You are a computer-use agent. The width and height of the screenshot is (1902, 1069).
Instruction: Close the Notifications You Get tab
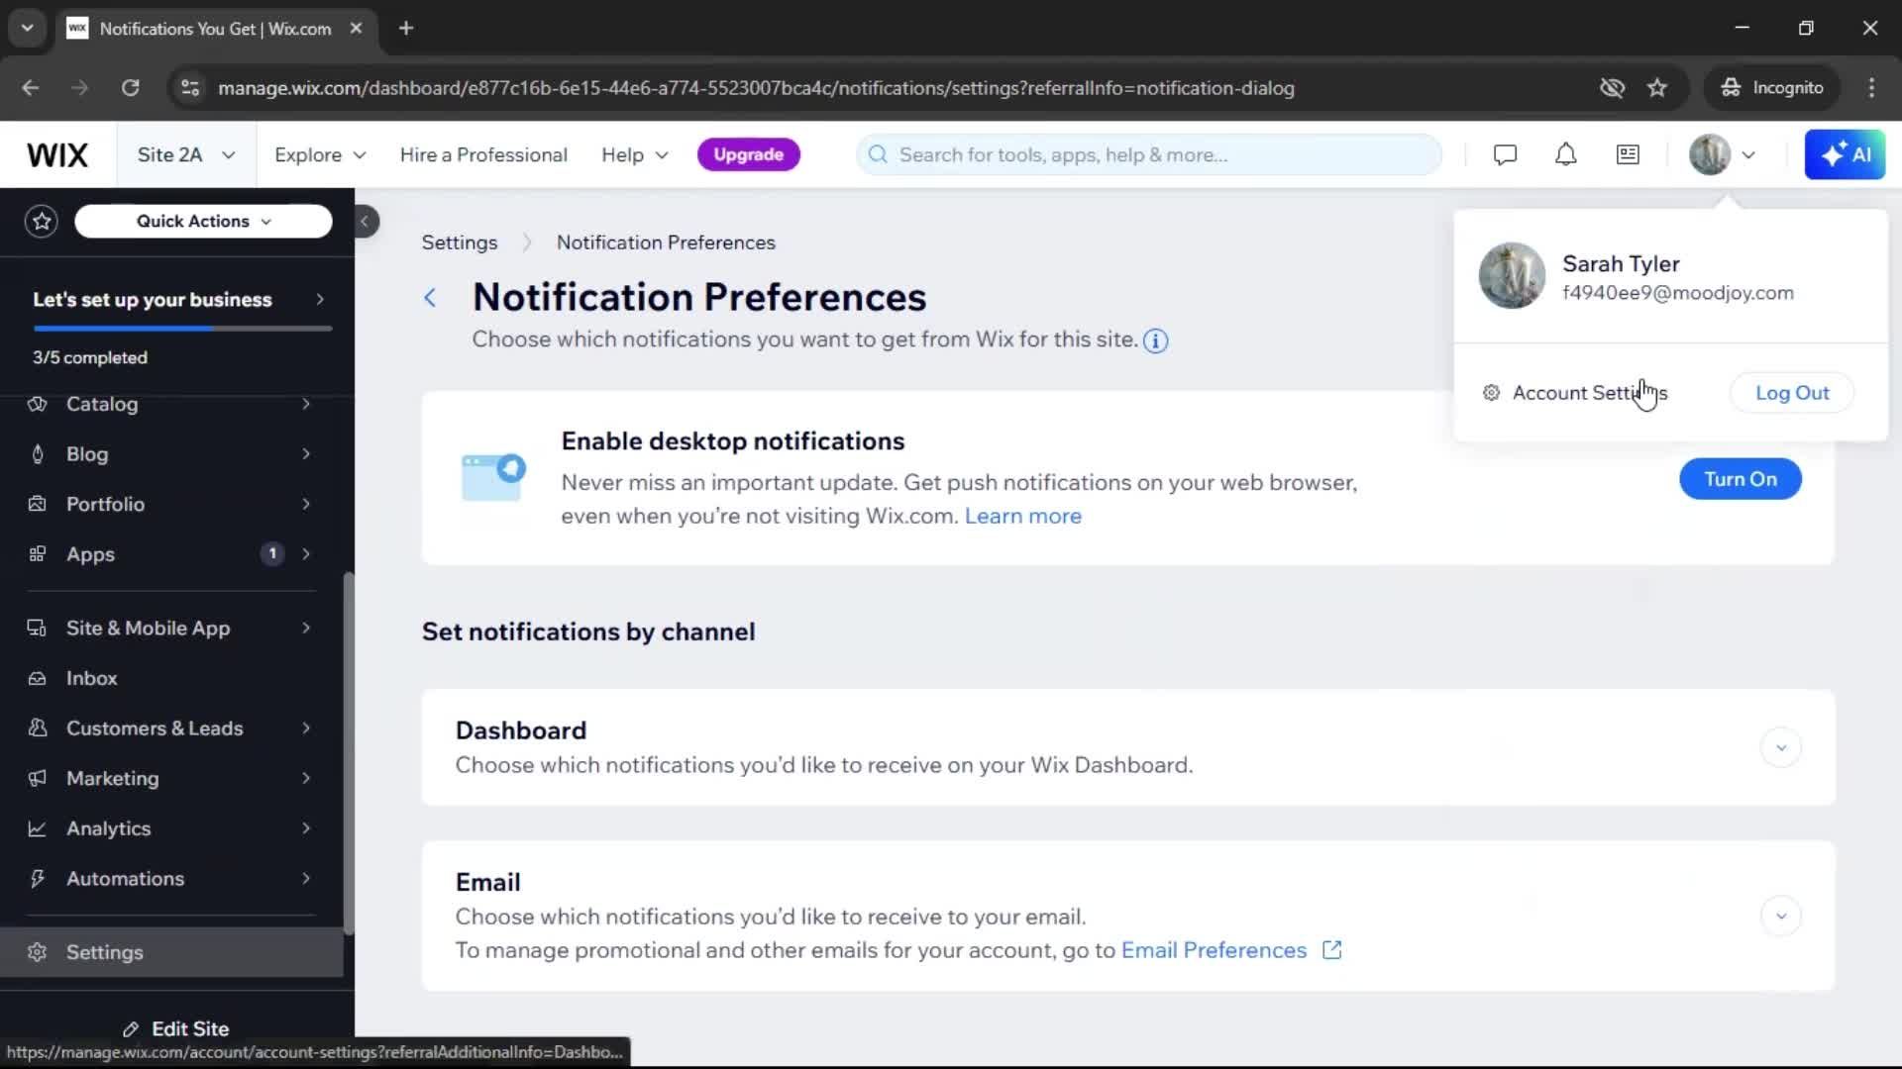coord(356,29)
